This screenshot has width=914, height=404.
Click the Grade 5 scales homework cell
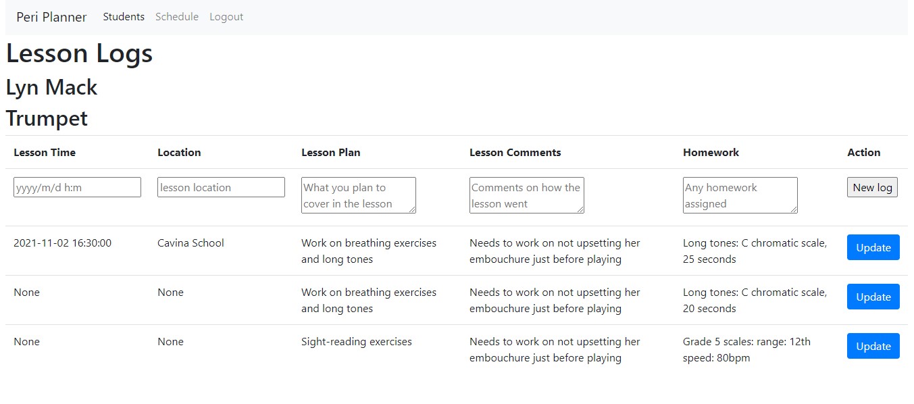746,350
